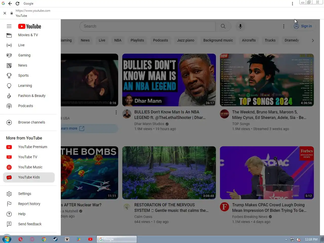Open the Sports trophy icon
Image resolution: width=324 pixels, height=243 pixels.
point(9,75)
